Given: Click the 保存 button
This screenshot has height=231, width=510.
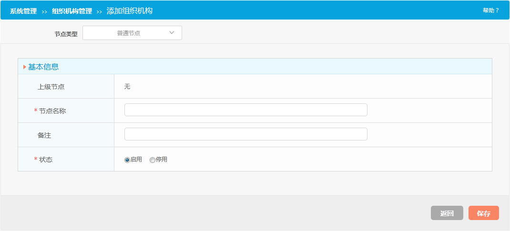Looking at the screenshot, I should [483, 213].
